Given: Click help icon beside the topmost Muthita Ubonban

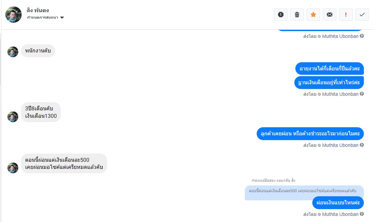Looking at the screenshot, I should point(361,36).
